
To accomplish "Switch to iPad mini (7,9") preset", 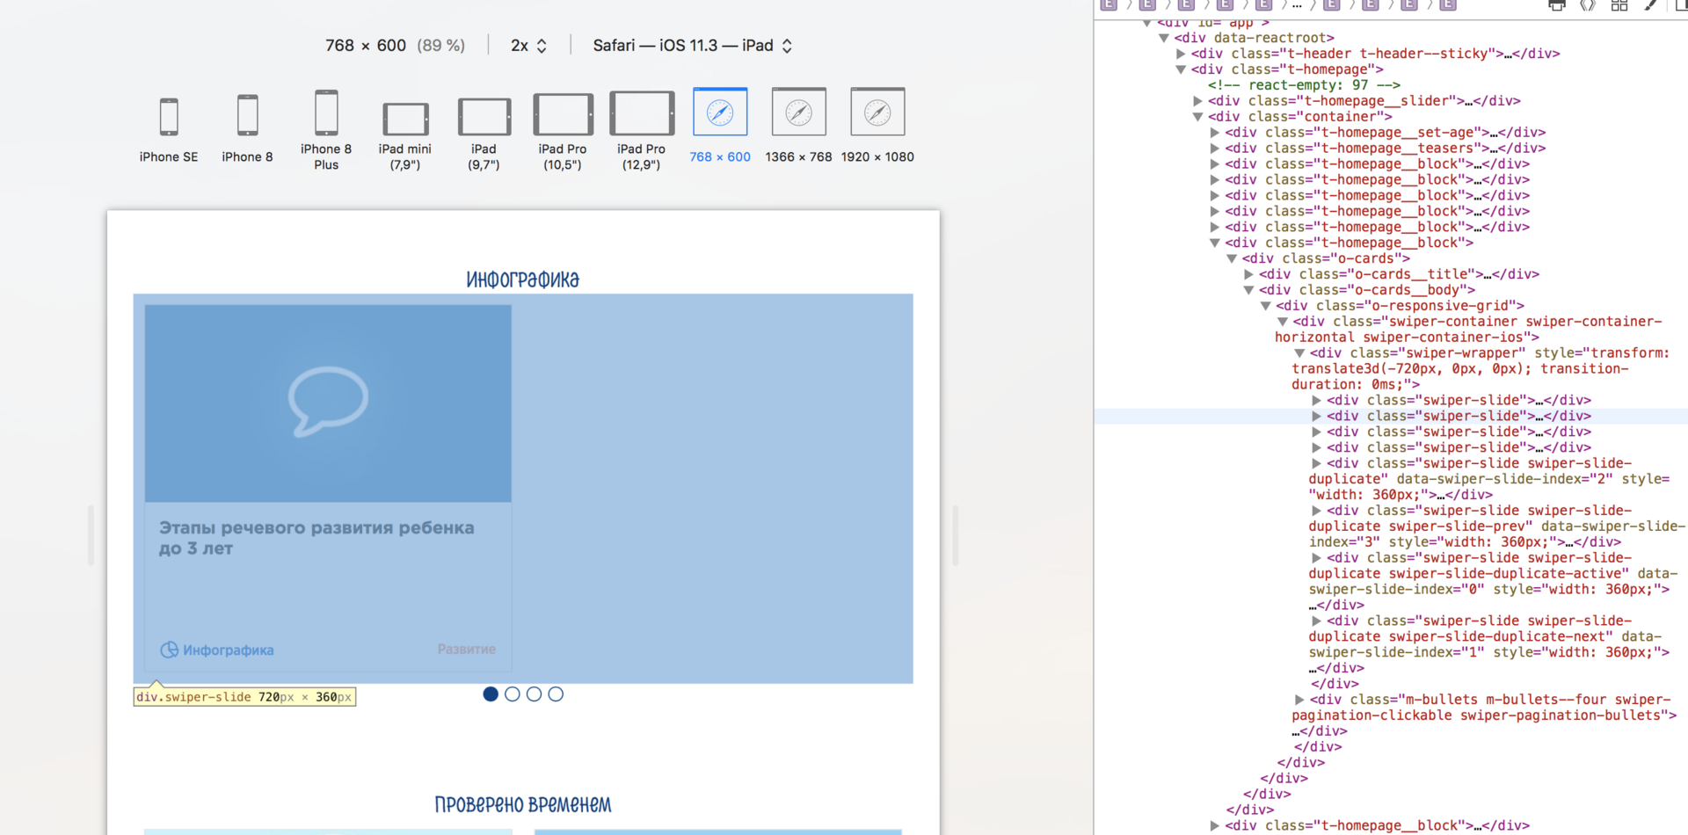I will click(x=404, y=136).
